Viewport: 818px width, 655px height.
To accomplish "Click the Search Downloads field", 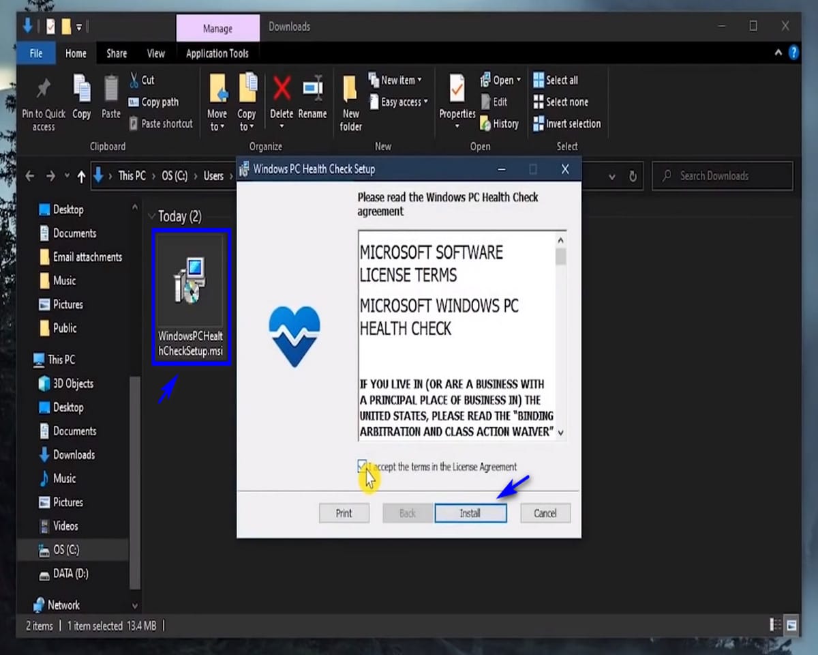I will pyautogui.click(x=723, y=176).
